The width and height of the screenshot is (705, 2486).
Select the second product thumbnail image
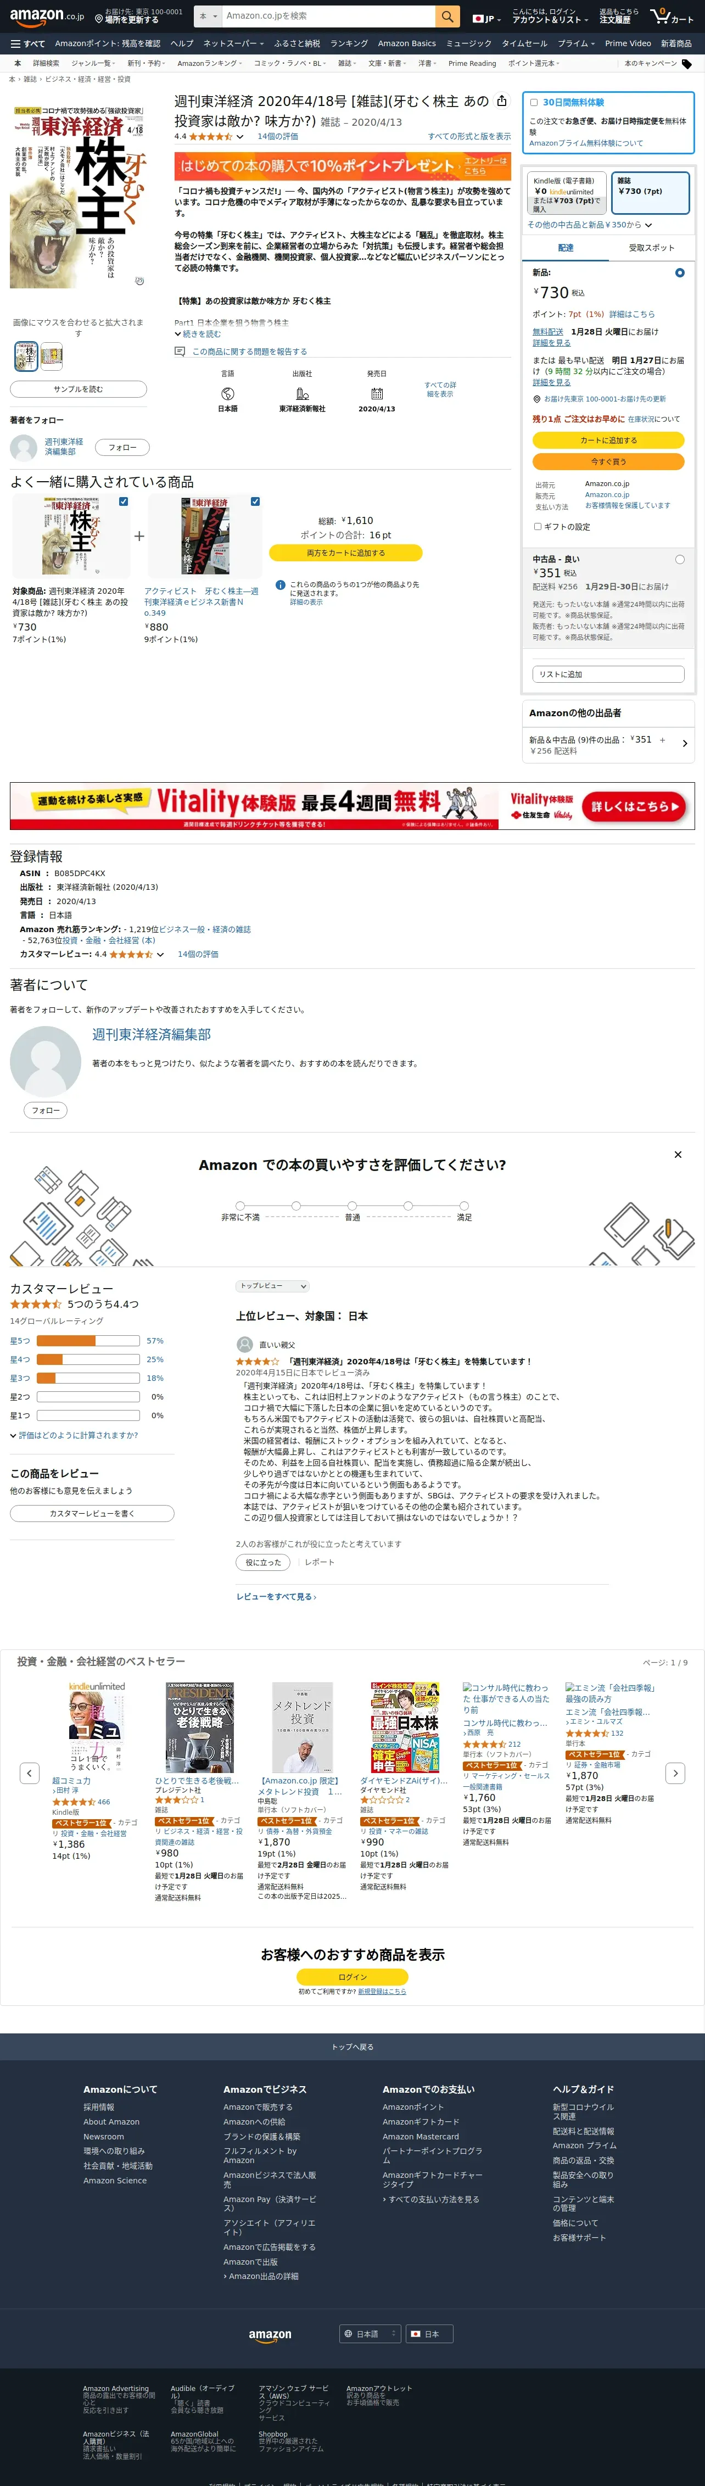[x=51, y=357]
